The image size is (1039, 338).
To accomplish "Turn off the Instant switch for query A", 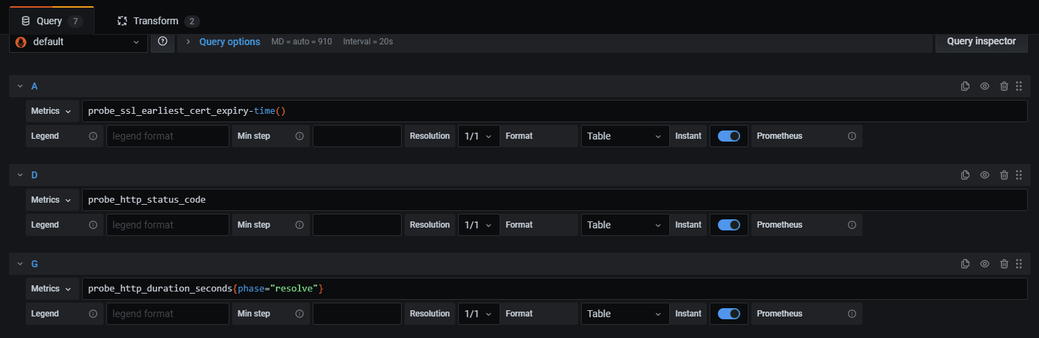I will pyautogui.click(x=729, y=136).
